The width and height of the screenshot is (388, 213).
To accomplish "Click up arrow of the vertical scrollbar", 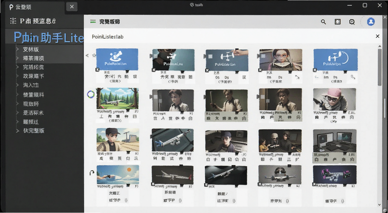I will 380,46.
